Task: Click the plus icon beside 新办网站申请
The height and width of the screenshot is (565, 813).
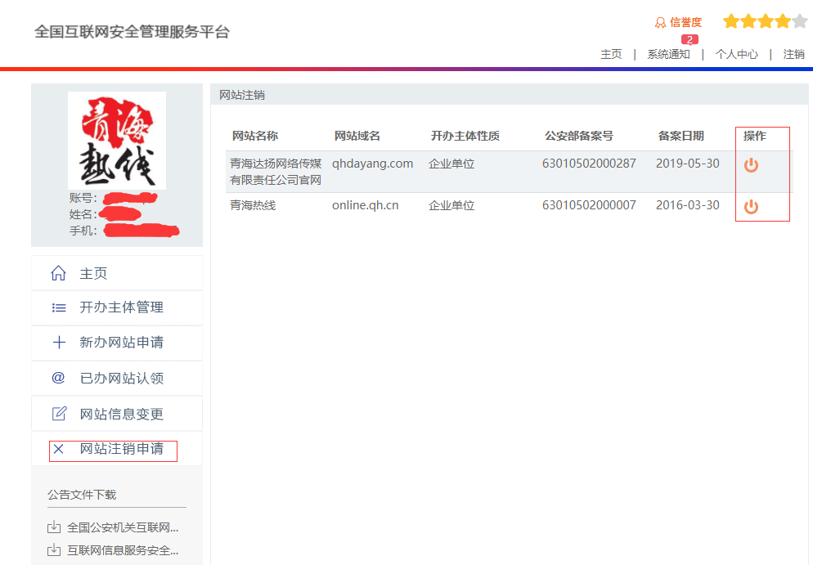Action: point(58,343)
